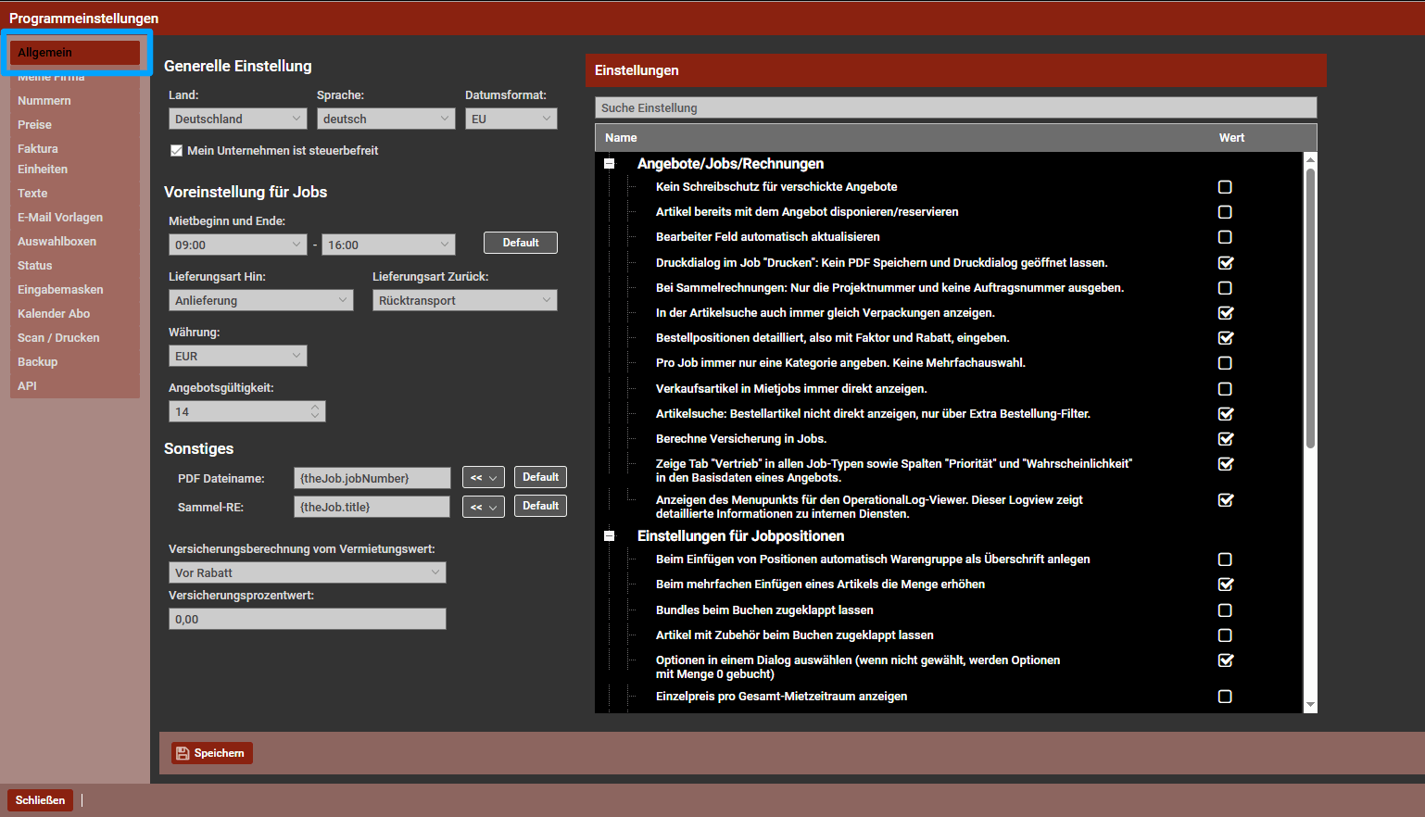Open the PDF Dateiname placeholder dropdown
This screenshot has width=1425, height=817.
[x=483, y=478]
